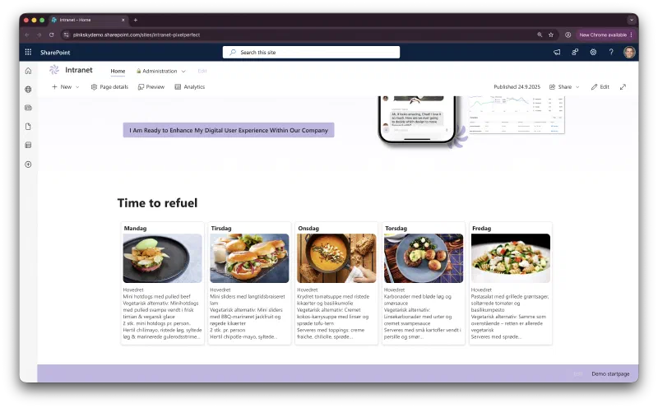
Task: Open the Tirsdag sliders image
Action: click(x=249, y=258)
